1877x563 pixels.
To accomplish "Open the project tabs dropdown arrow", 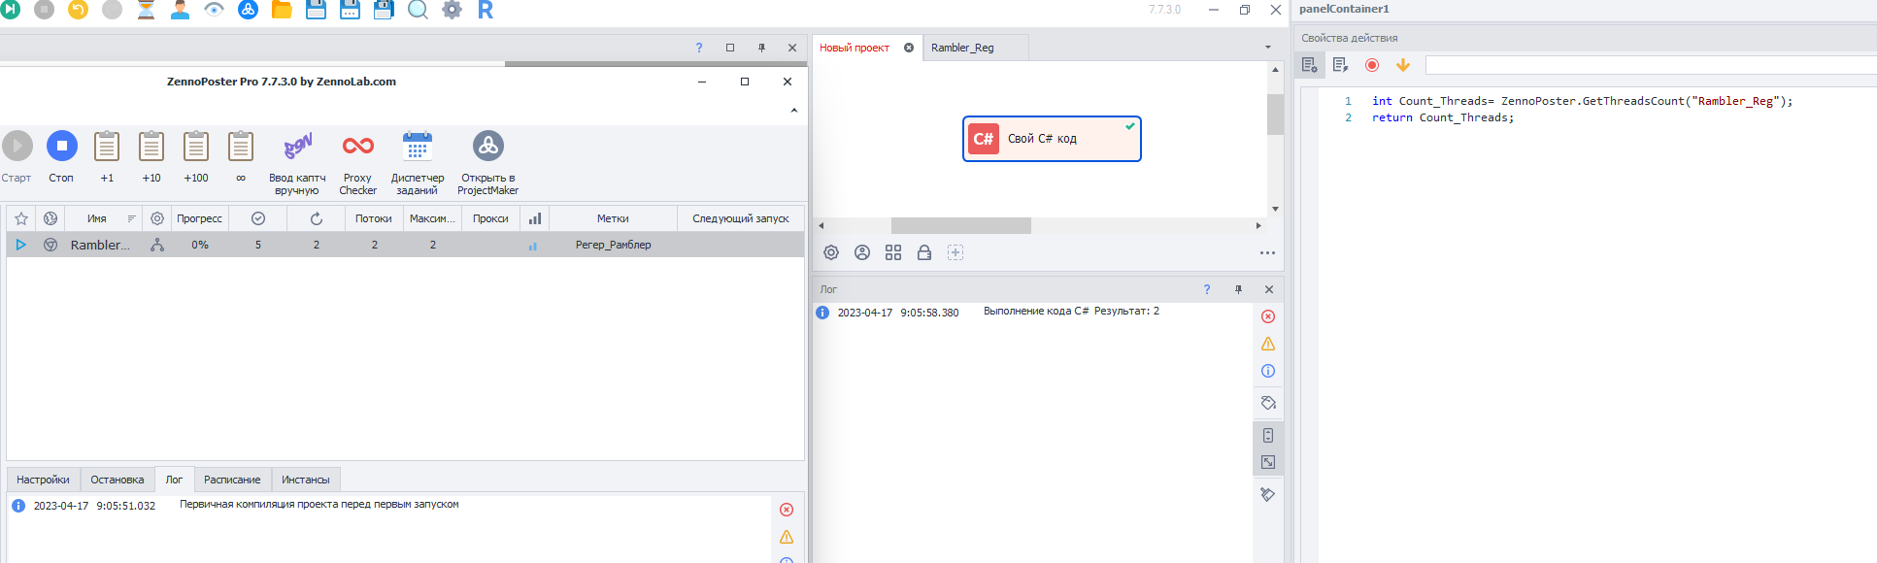I will pyautogui.click(x=1267, y=48).
